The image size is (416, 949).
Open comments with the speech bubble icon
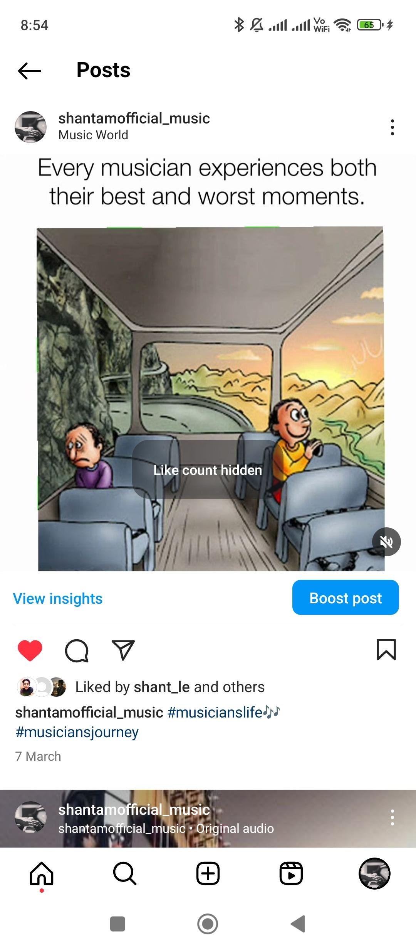(77, 650)
